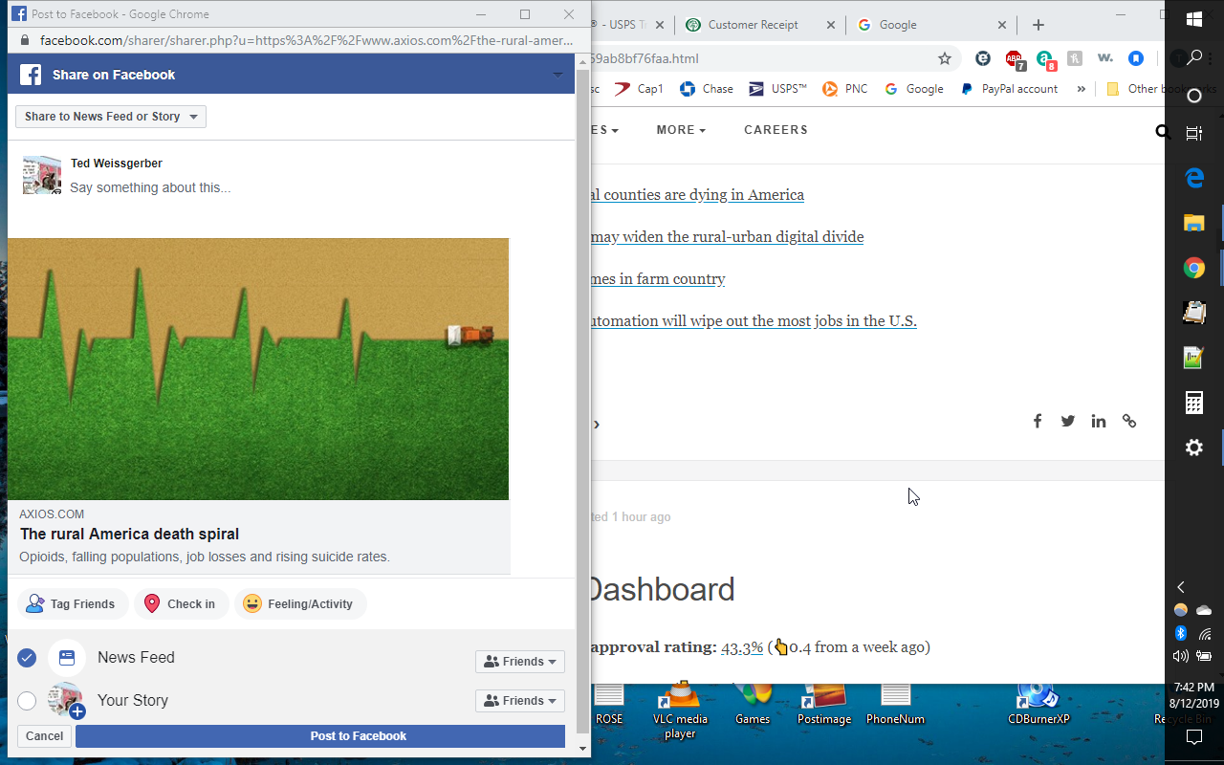Open the blue bookmark extension icon
Screen dimensions: 1224x765
coord(1136,58)
